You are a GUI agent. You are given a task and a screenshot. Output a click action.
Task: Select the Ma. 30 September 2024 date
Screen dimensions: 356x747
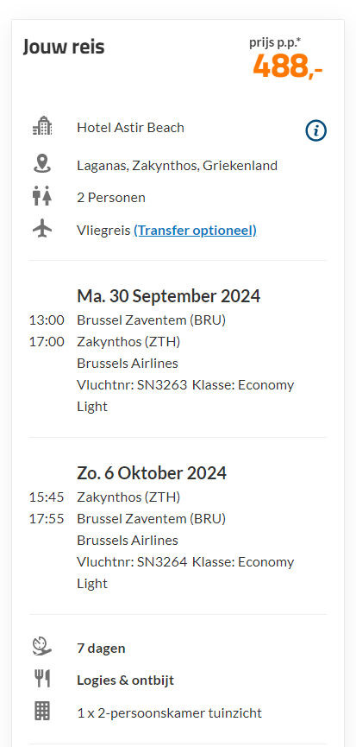click(x=169, y=296)
